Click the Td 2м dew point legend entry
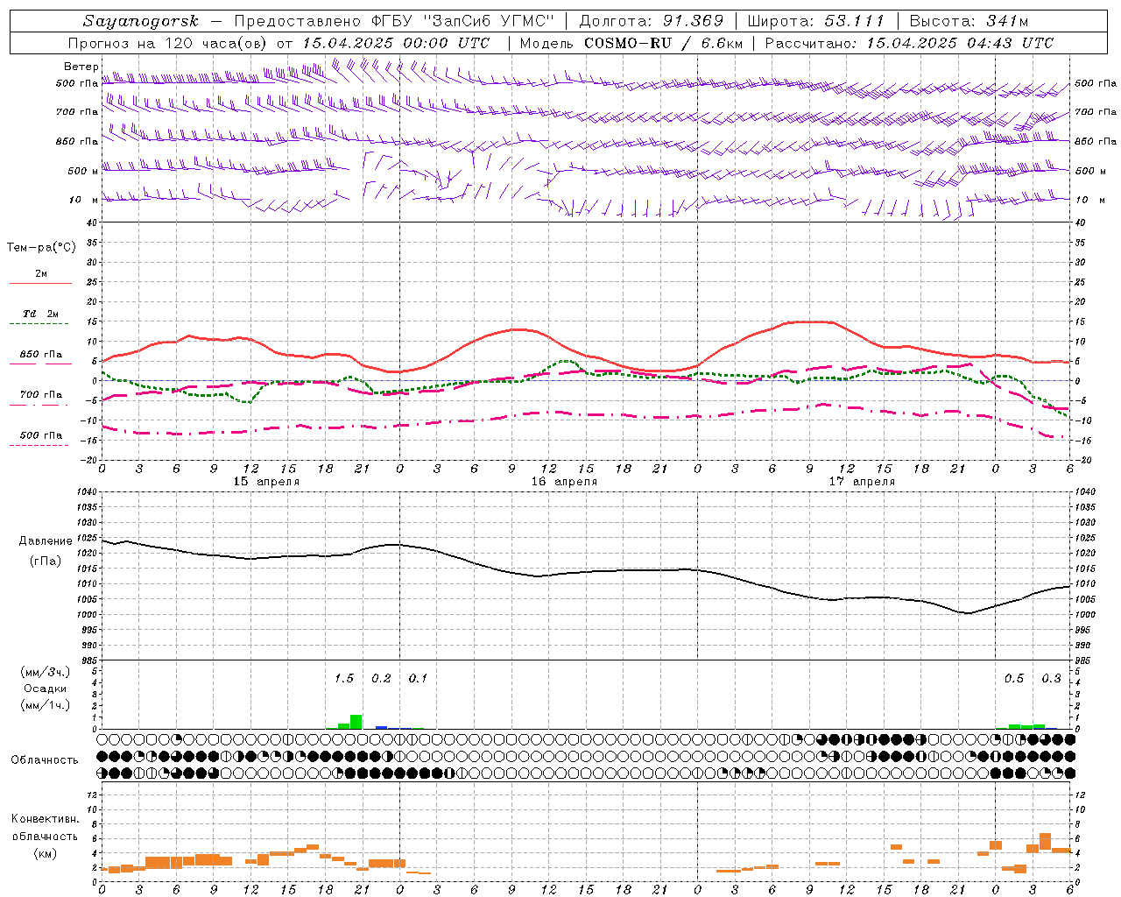The height and width of the screenshot is (897, 1121). pos(41,313)
